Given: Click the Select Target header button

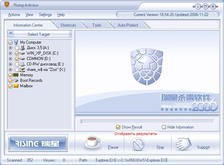Looking at the screenshot, I should pyautogui.click(x=40, y=34).
